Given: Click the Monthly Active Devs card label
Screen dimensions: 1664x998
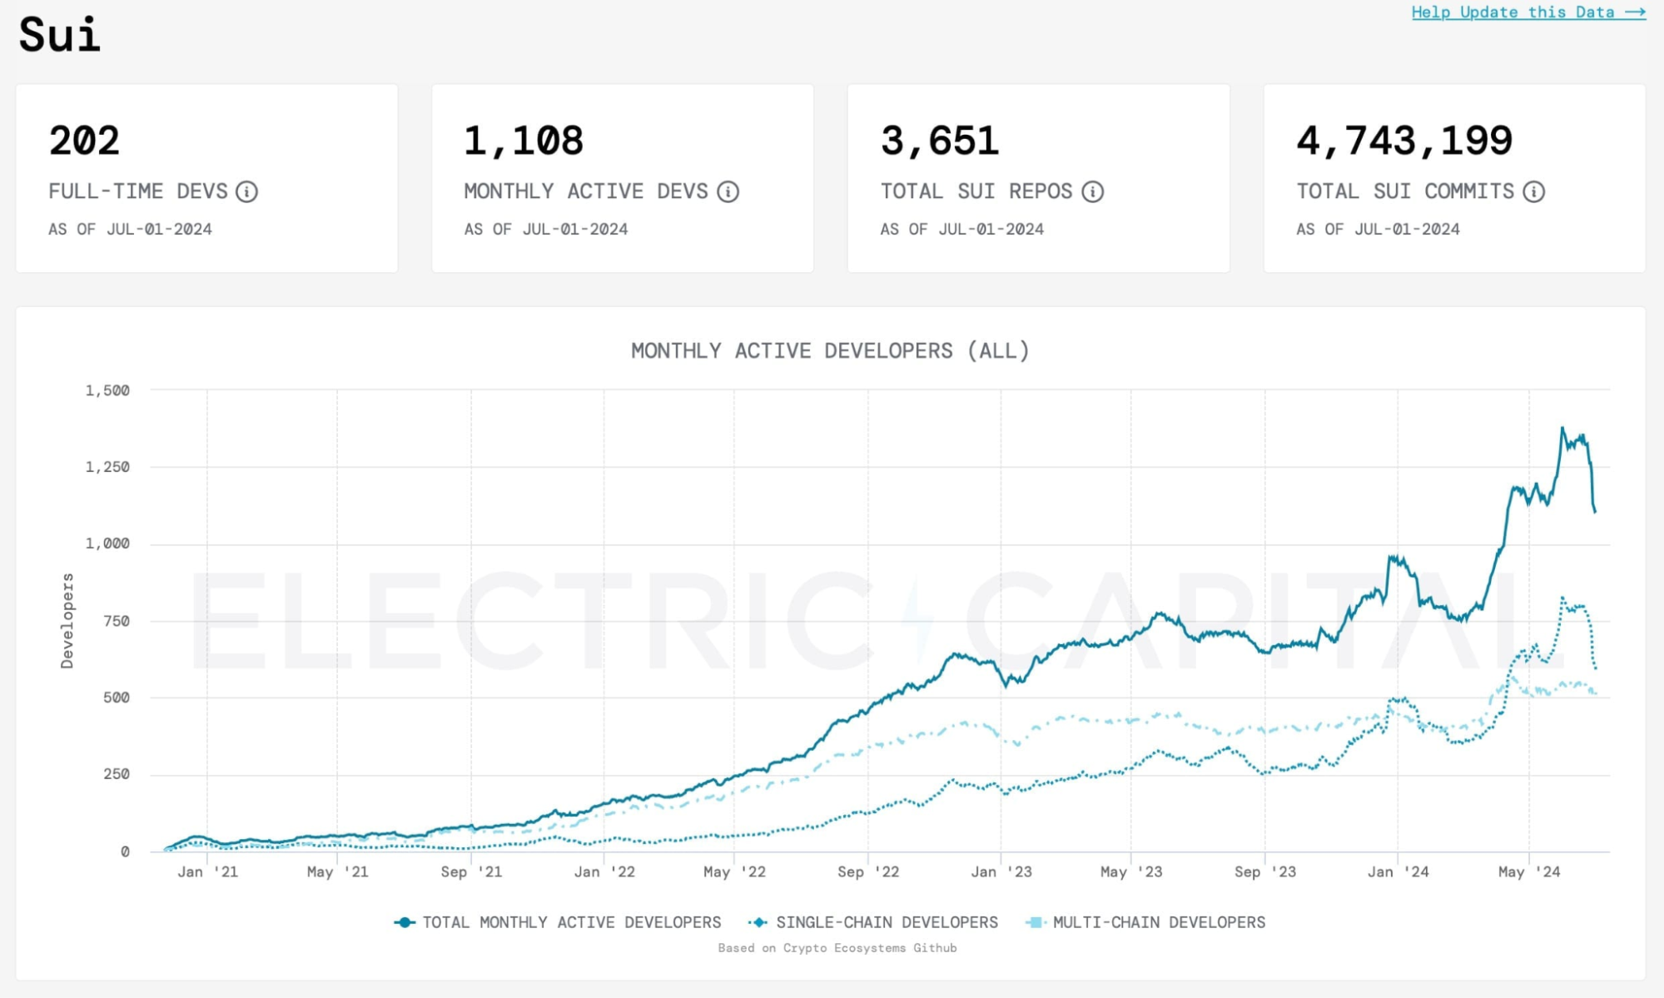Looking at the screenshot, I should click(x=586, y=191).
